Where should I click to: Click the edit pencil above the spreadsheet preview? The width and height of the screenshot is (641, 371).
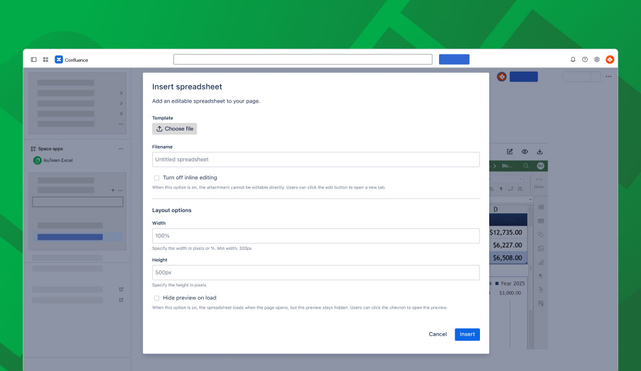click(x=510, y=150)
